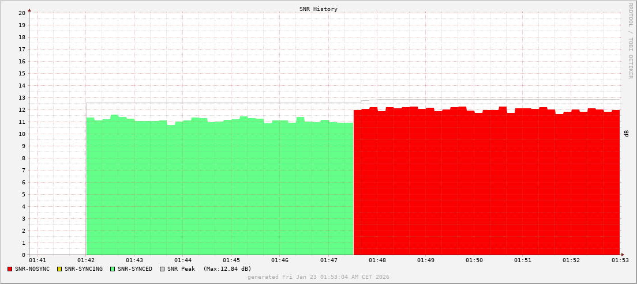The height and width of the screenshot is (284, 637).
Task: Click the generated timestamp footer text
Action: click(318, 277)
